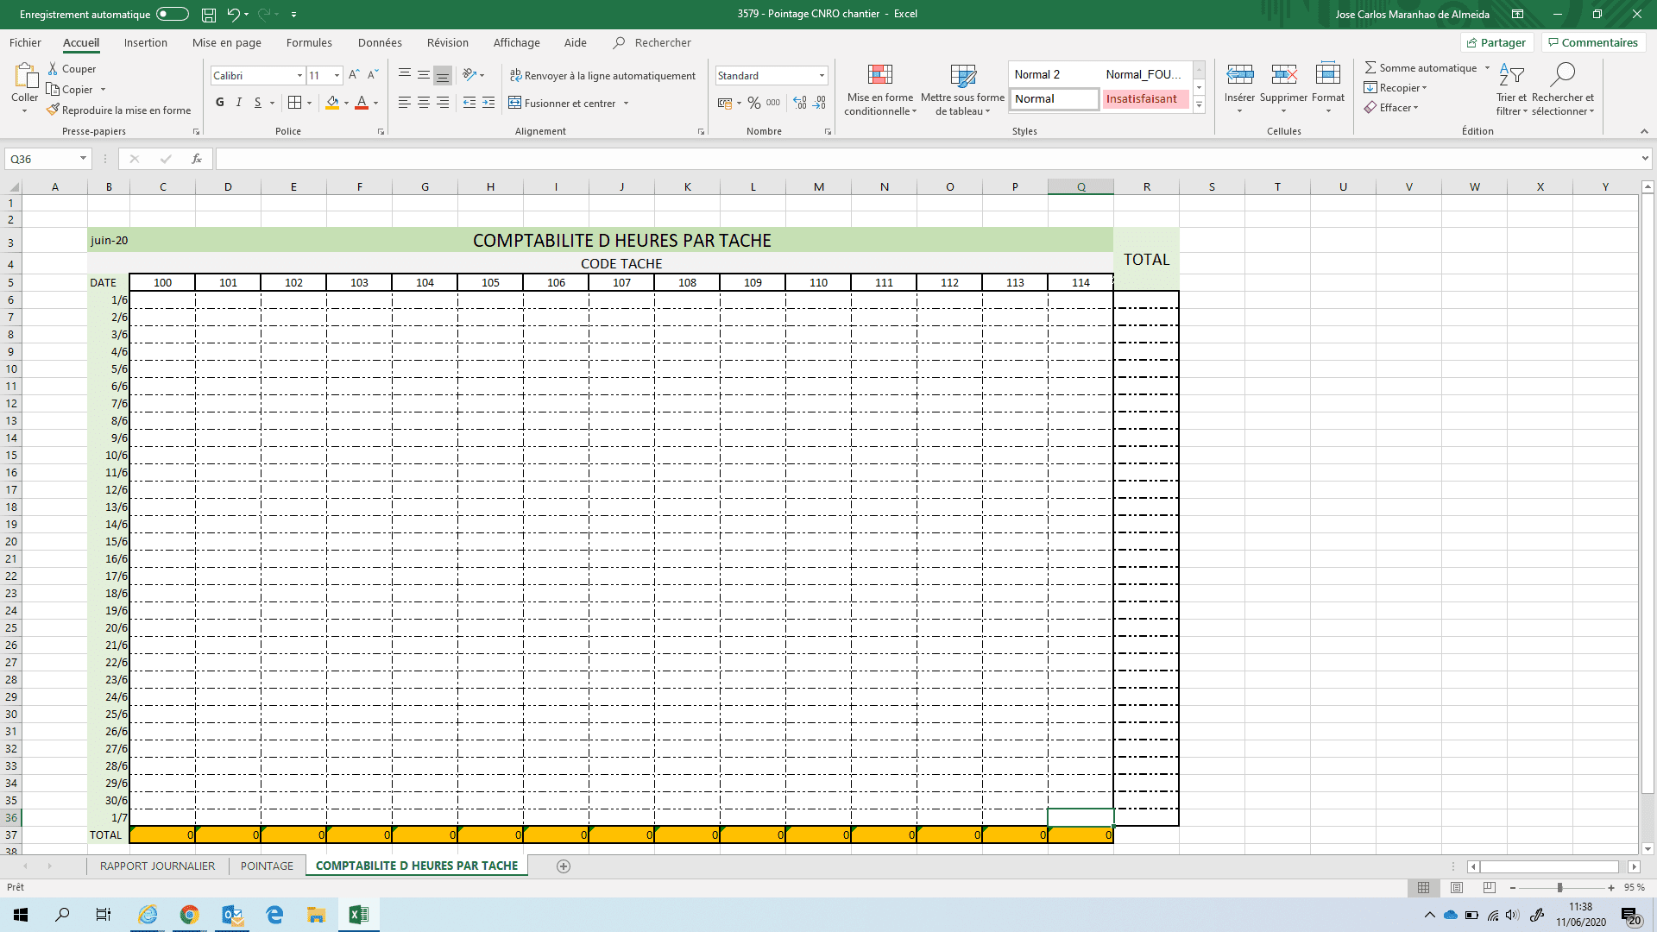Viewport: 1657px width, 932px height.
Task: Expand the Name Box Q36 dropdown
Action: [83, 159]
